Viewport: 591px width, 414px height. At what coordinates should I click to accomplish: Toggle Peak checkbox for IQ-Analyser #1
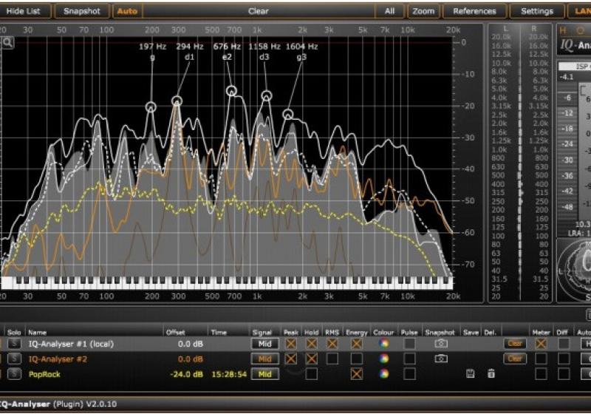[x=291, y=344]
